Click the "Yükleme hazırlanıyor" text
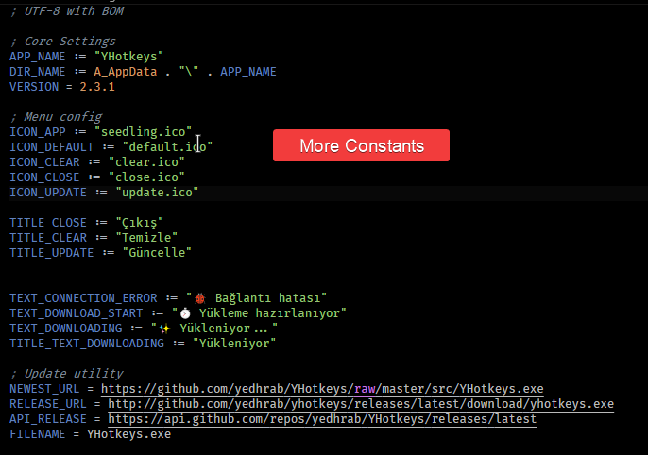The image size is (648, 455). 269,313
